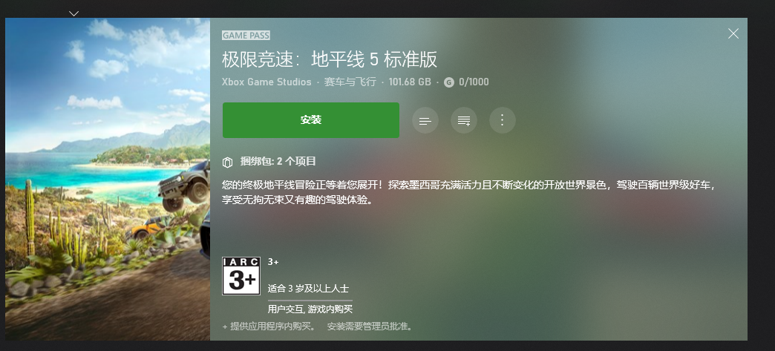This screenshot has height=351, width=775.
Task: Click the Forza Horizon 5 cover artwork
Action: click(108, 179)
